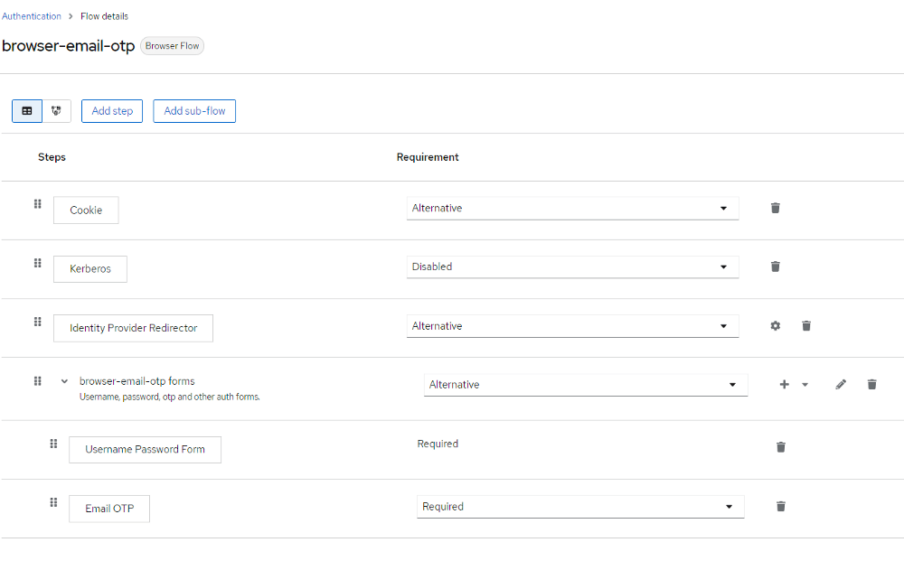
Task: Open Cookie requirement dropdown
Action: [572, 209]
